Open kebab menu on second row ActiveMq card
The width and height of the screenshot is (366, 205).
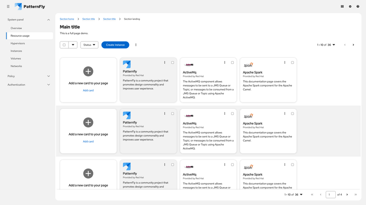point(225,113)
